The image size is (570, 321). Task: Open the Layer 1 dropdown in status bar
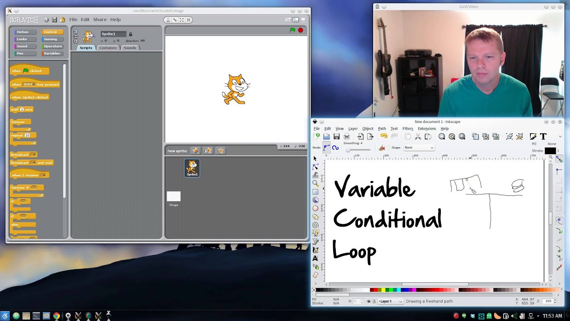(390, 301)
